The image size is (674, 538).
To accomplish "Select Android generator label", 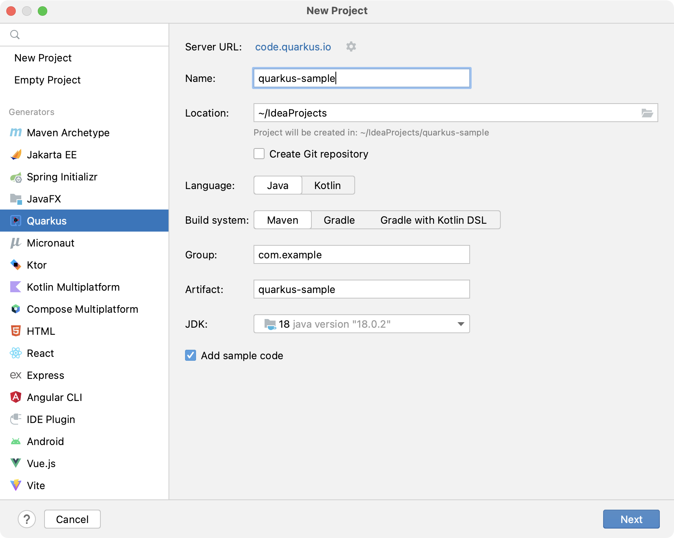I will (45, 442).
